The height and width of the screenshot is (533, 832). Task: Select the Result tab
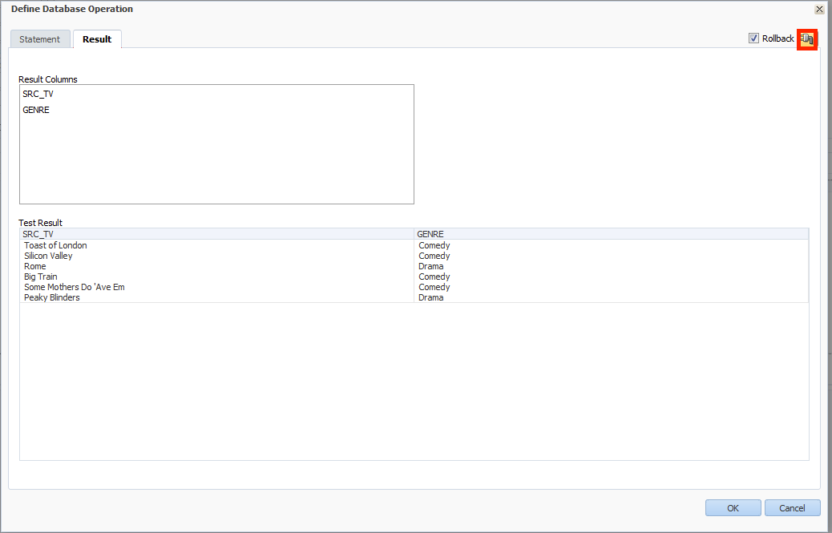pyautogui.click(x=97, y=39)
